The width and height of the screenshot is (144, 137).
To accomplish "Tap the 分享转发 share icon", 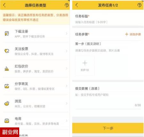I will click(x=7, y=86).
